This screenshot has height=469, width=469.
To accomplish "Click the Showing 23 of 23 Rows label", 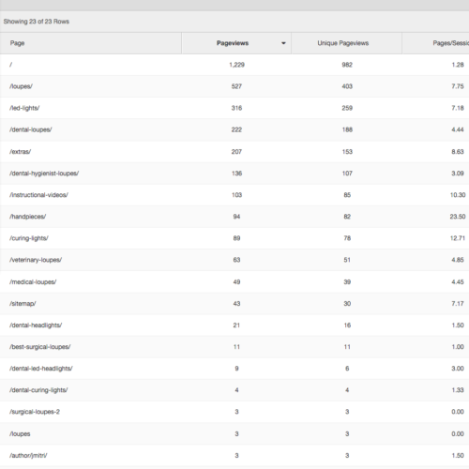I will tap(37, 22).
